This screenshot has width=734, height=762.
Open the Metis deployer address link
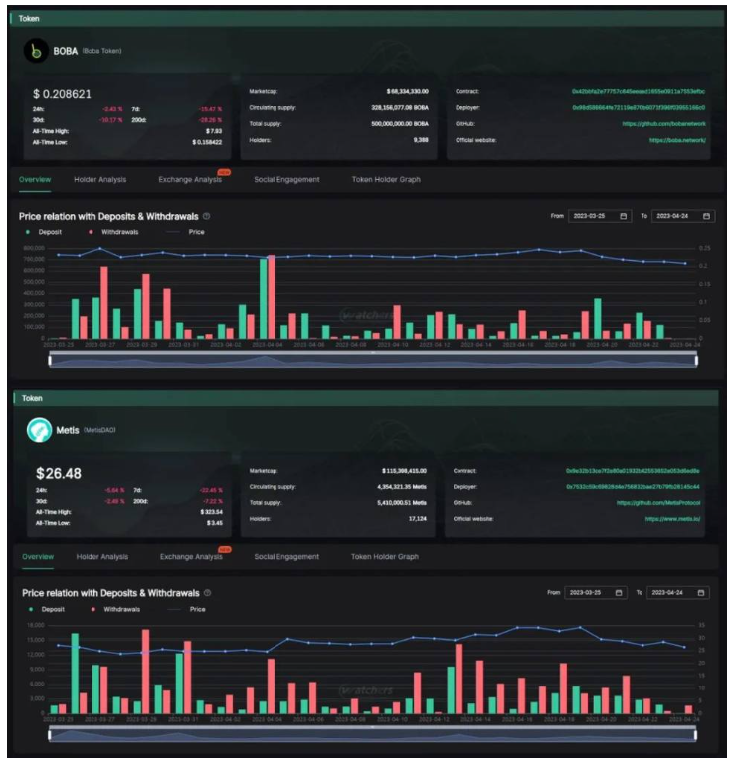pos(633,487)
